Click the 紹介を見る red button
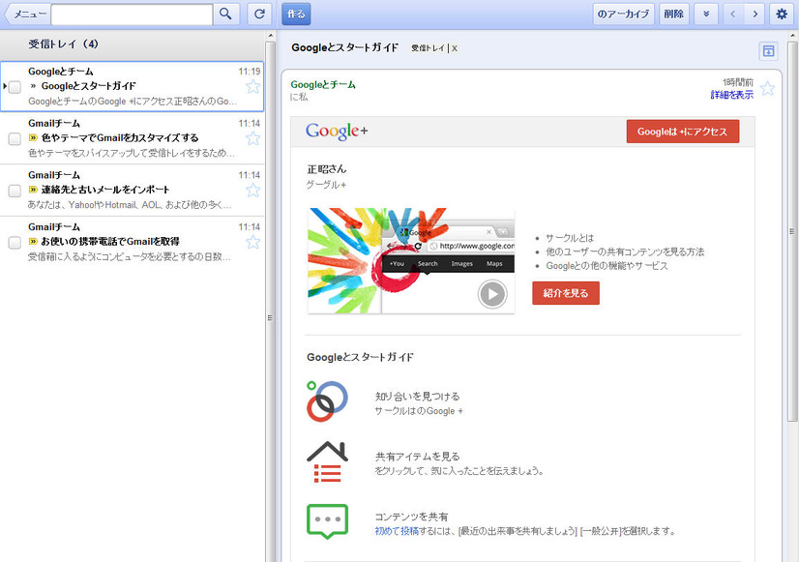 (566, 293)
